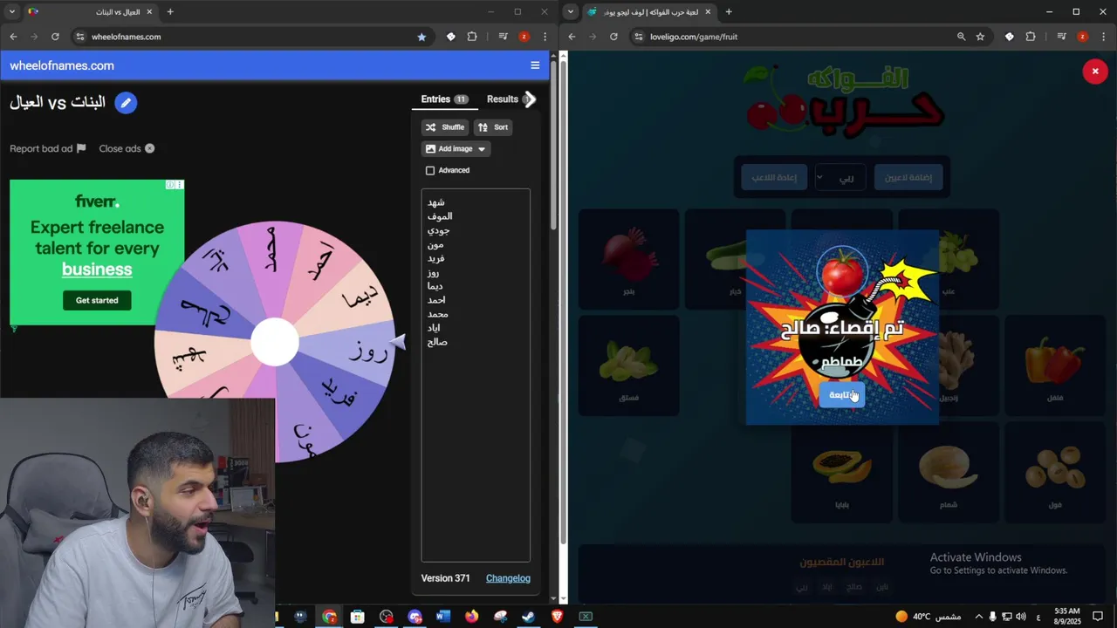
Task: Open extensions puzzle icon in right browser
Action: click(x=1031, y=37)
